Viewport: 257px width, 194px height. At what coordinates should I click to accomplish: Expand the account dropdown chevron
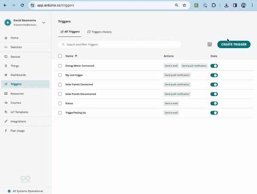(x=44, y=23)
